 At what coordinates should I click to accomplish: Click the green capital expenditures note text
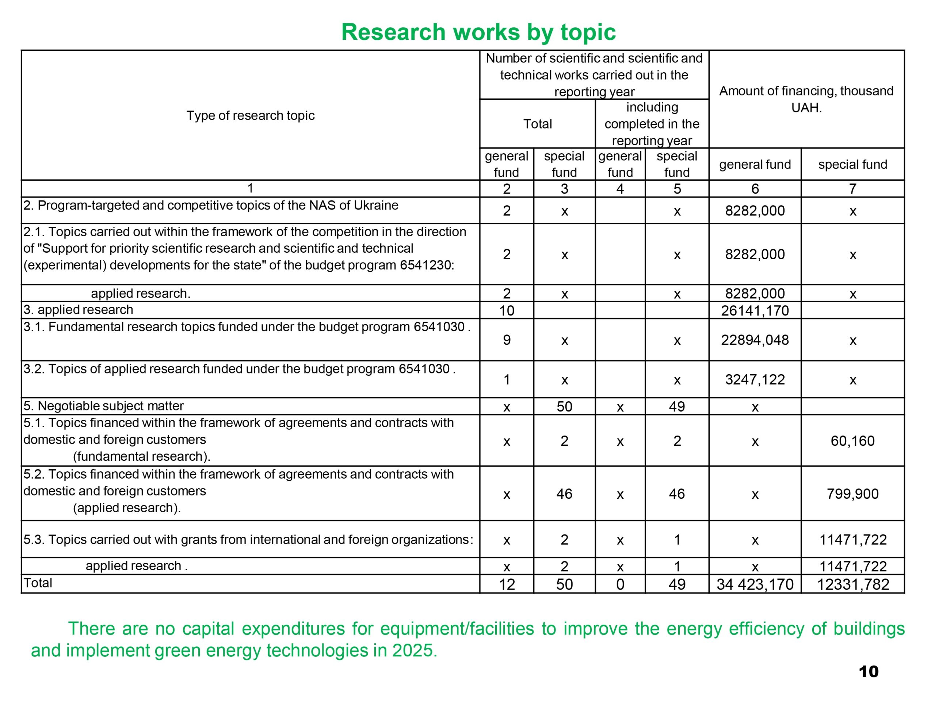click(467, 639)
